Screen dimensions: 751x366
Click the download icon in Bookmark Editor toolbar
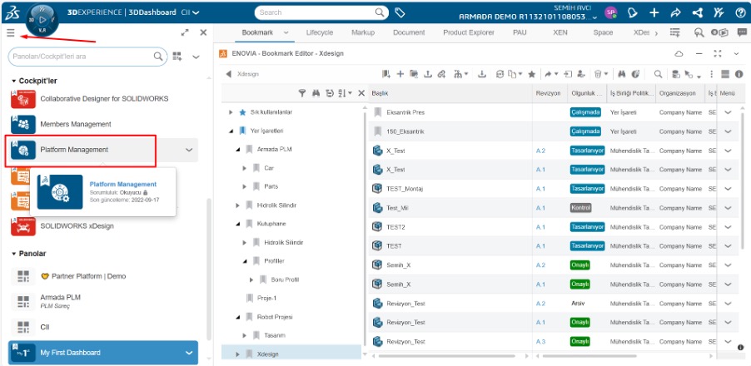click(482, 74)
